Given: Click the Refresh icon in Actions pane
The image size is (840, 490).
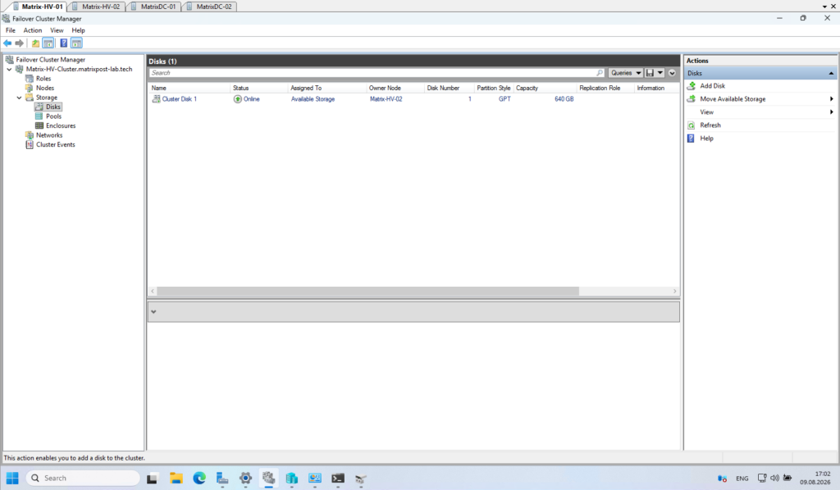Looking at the screenshot, I should click(x=691, y=125).
